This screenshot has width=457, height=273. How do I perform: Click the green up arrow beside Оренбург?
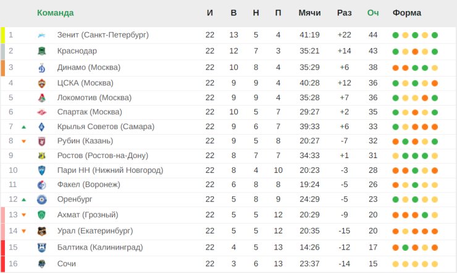click(x=23, y=199)
